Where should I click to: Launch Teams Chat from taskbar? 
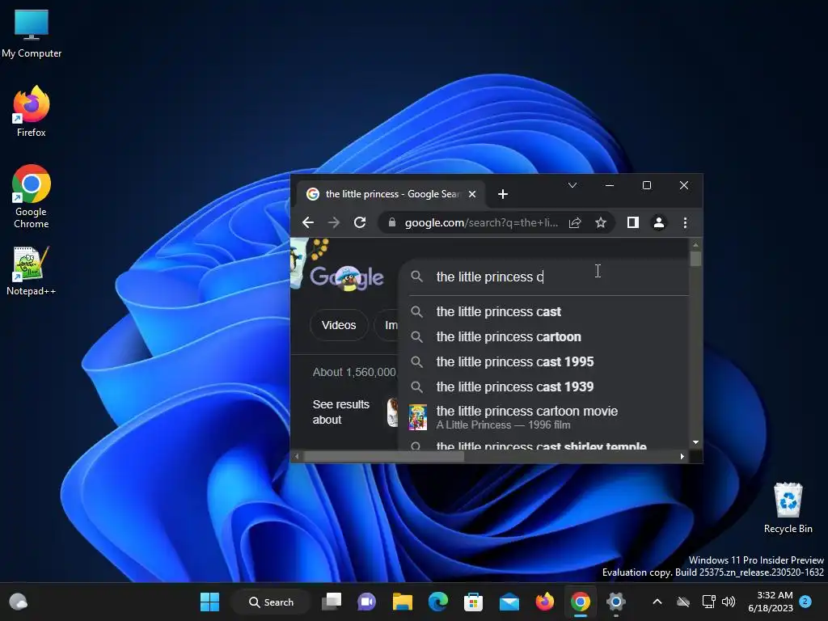click(x=366, y=602)
